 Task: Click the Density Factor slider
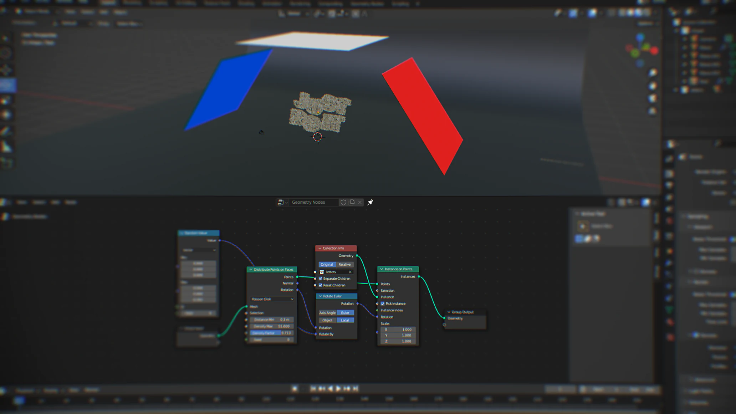[272, 333]
